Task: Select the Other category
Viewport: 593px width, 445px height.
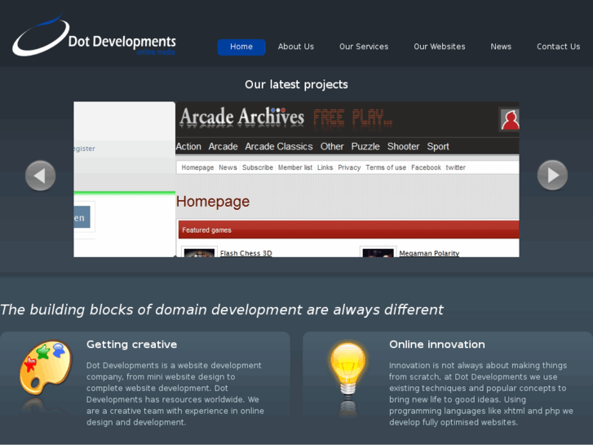Action: click(x=332, y=147)
